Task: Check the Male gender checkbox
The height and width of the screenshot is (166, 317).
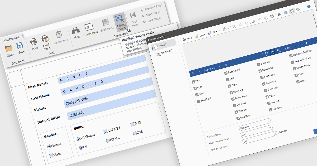Action: pos(51,156)
